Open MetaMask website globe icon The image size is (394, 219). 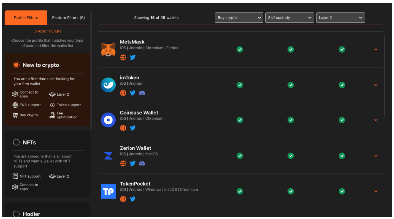[x=123, y=57]
